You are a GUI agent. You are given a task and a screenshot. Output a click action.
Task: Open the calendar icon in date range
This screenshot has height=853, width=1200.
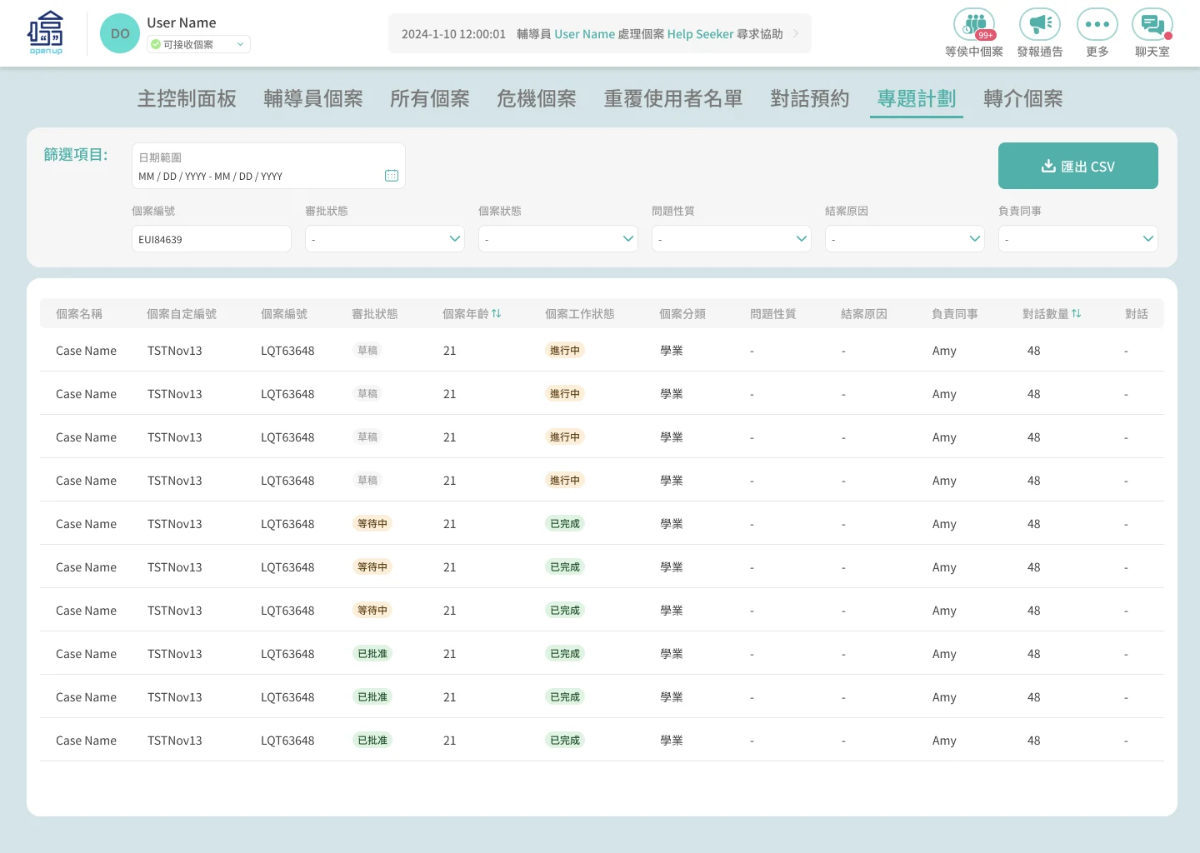point(392,176)
